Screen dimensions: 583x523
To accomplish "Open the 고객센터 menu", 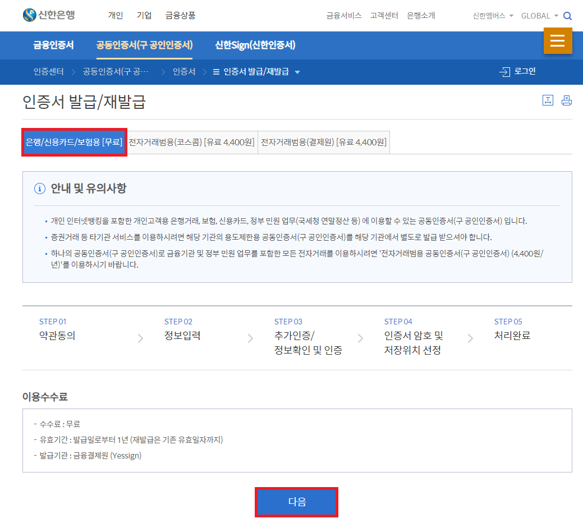I will 384,16.
